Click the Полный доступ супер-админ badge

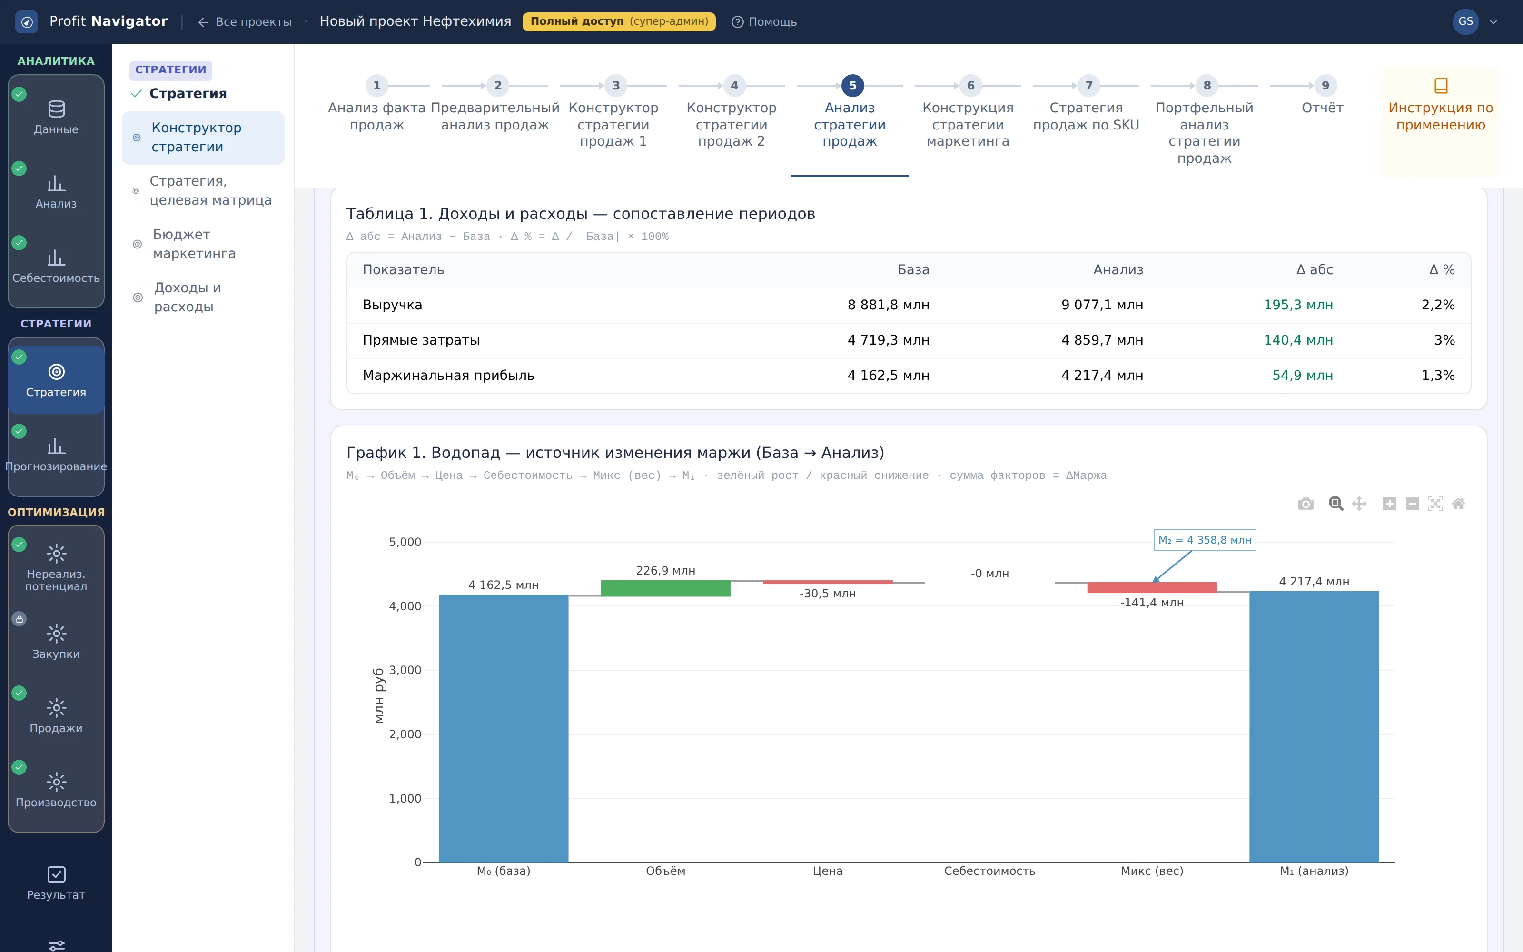(x=619, y=21)
